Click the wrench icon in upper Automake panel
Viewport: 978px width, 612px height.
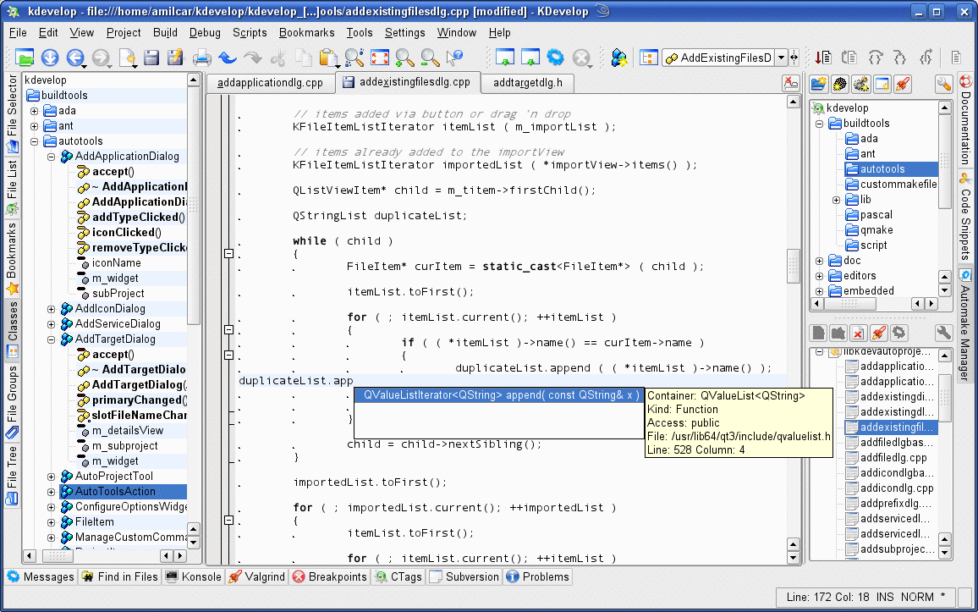pos(943,83)
